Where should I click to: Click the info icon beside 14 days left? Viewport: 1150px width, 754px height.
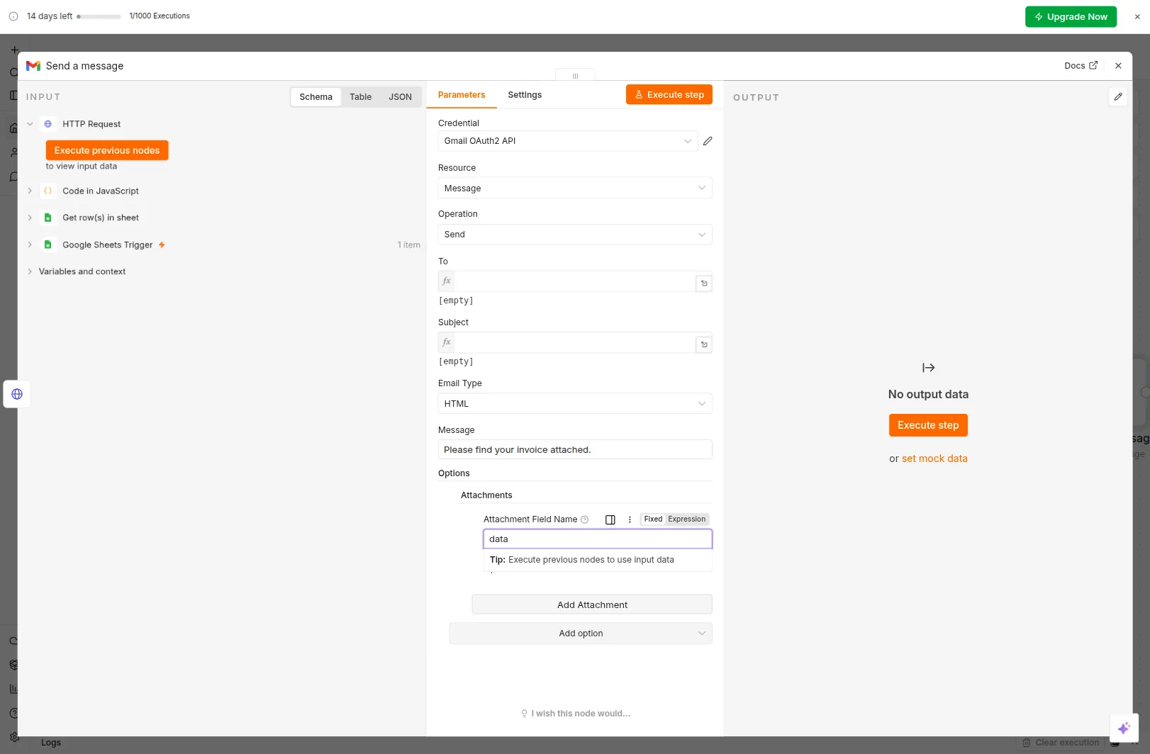pos(13,16)
